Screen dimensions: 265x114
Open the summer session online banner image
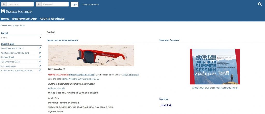(x=215, y=67)
